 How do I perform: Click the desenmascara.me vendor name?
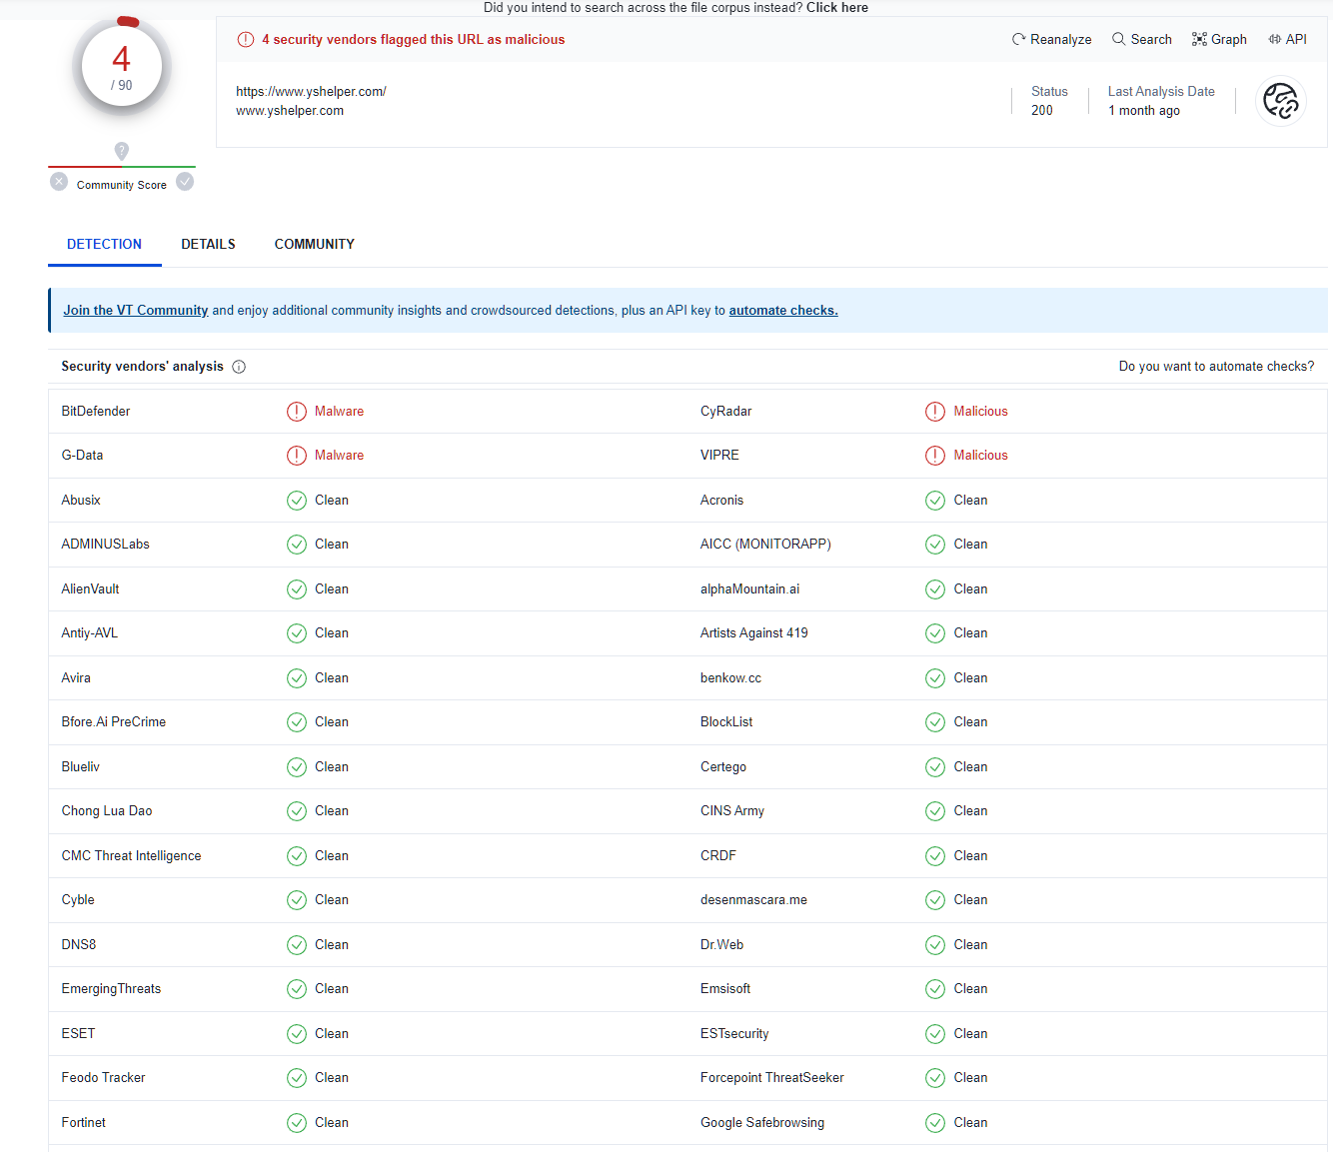tap(754, 900)
